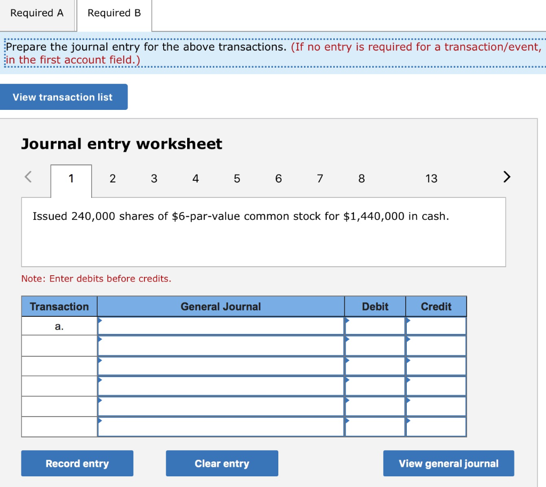
Task: Click the 'Note: Enter debits before credits.' text
Action: pyautogui.click(x=96, y=278)
